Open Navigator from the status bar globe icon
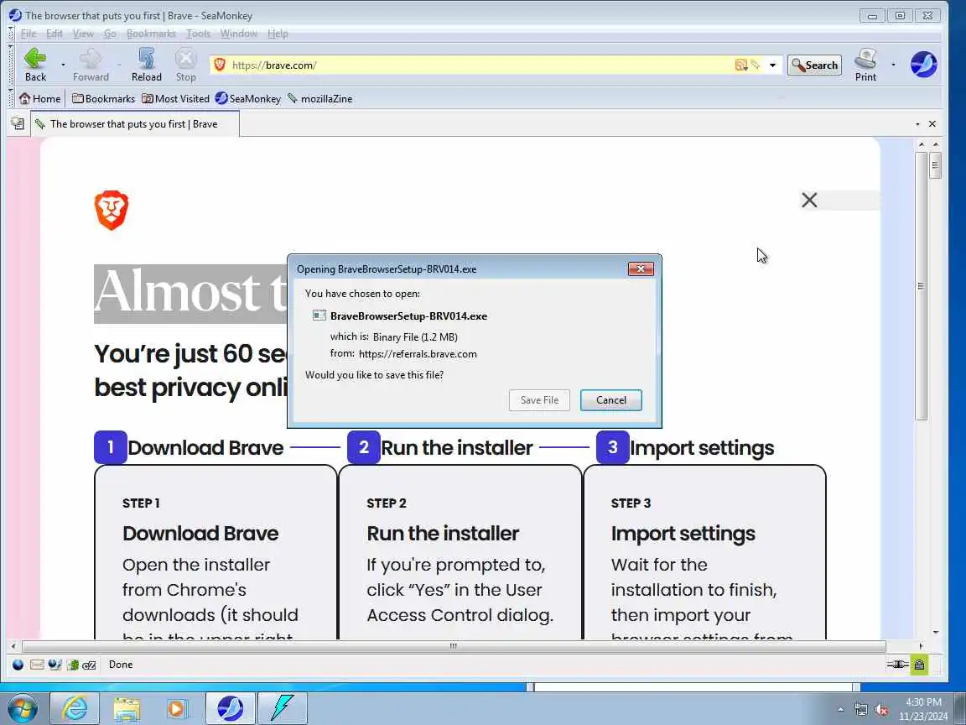This screenshot has height=725, width=966. (18, 665)
